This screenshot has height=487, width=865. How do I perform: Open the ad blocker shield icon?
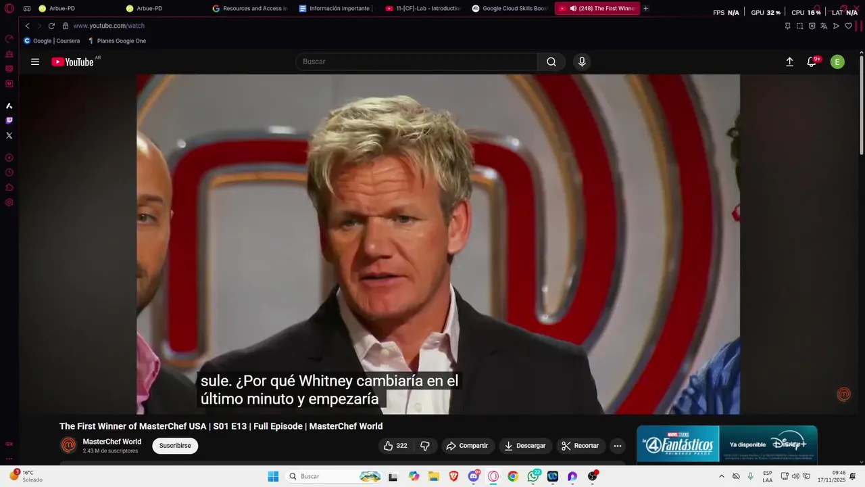812,26
